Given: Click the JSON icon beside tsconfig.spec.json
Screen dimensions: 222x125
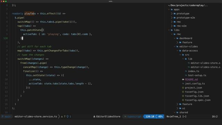Looking at the screenshot, I should (183, 100).
